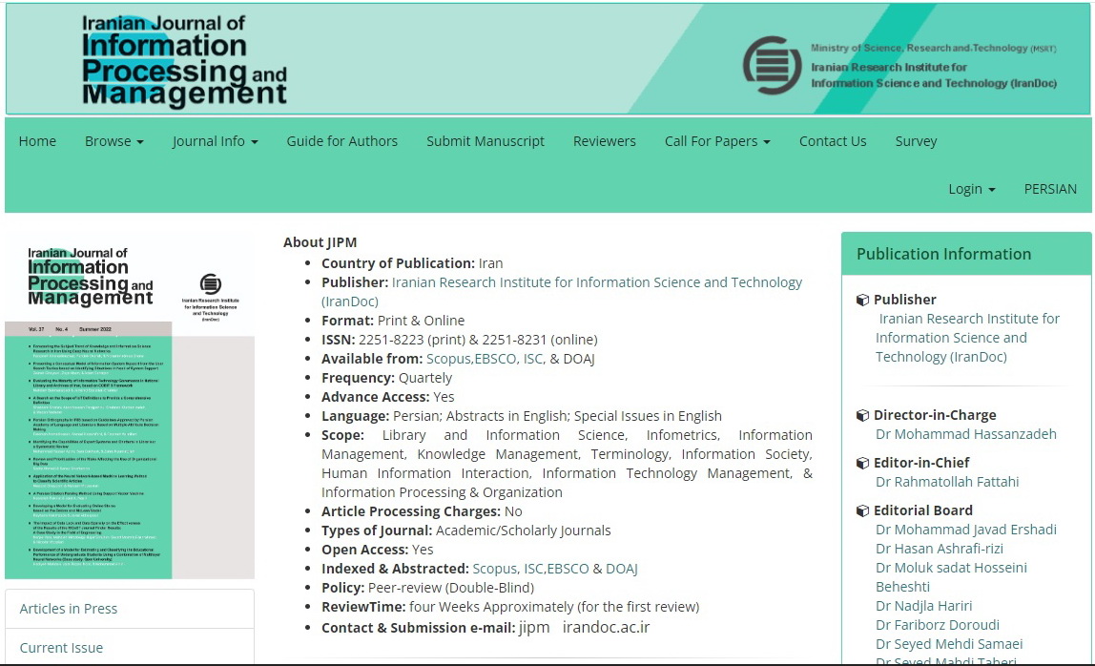
Task: Click ISC,EBSCO link under Indexed & Abstracted
Action: pyautogui.click(x=557, y=569)
